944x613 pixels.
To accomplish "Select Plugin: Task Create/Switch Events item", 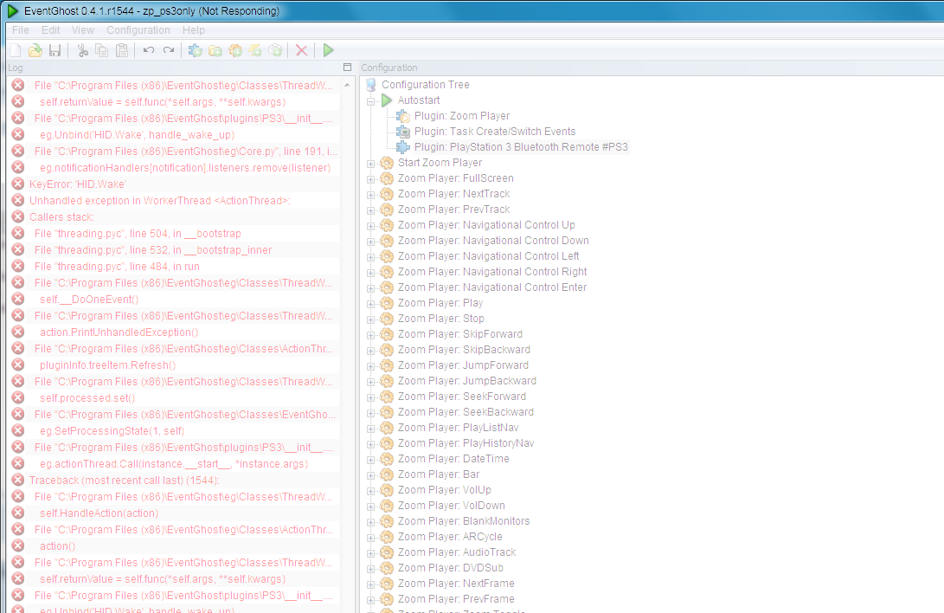I will (x=495, y=132).
